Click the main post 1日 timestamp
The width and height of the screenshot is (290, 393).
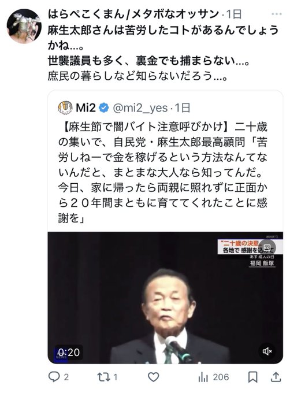point(234,14)
